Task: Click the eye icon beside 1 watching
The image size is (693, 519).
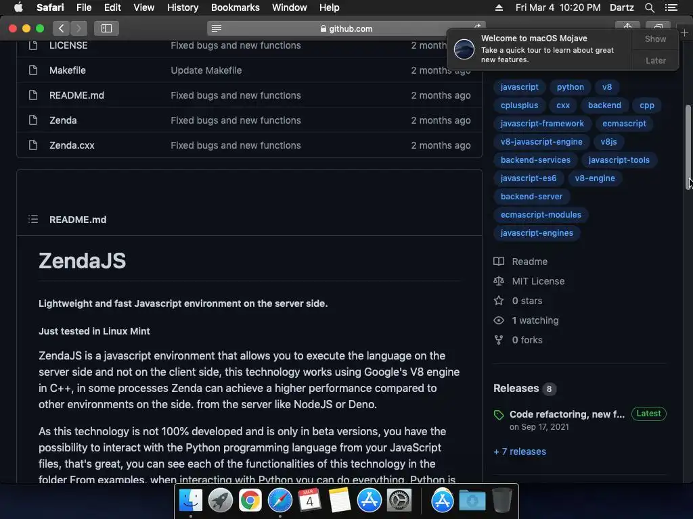Action: tap(499, 320)
